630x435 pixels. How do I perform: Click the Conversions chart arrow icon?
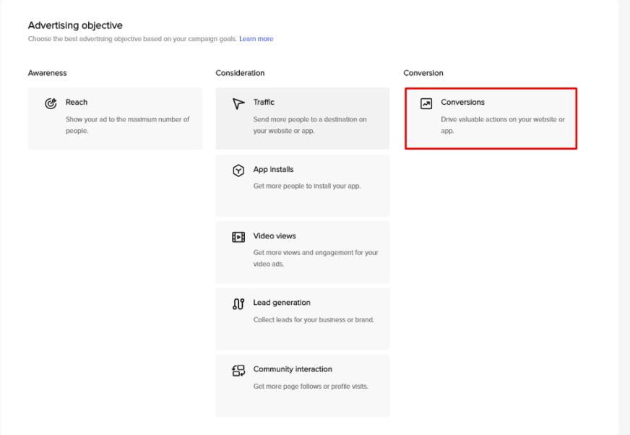(x=426, y=104)
